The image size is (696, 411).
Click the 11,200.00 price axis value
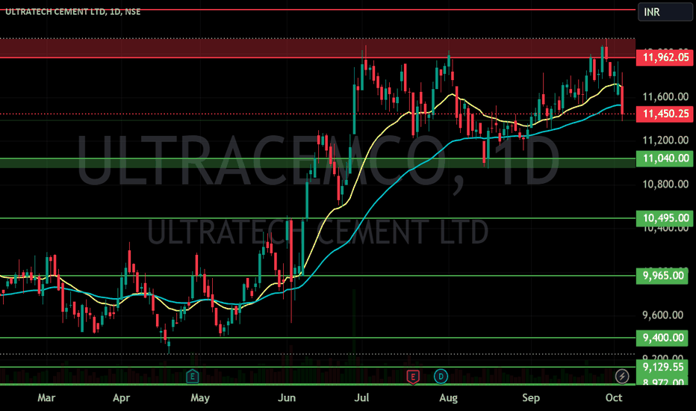(x=665, y=140)
